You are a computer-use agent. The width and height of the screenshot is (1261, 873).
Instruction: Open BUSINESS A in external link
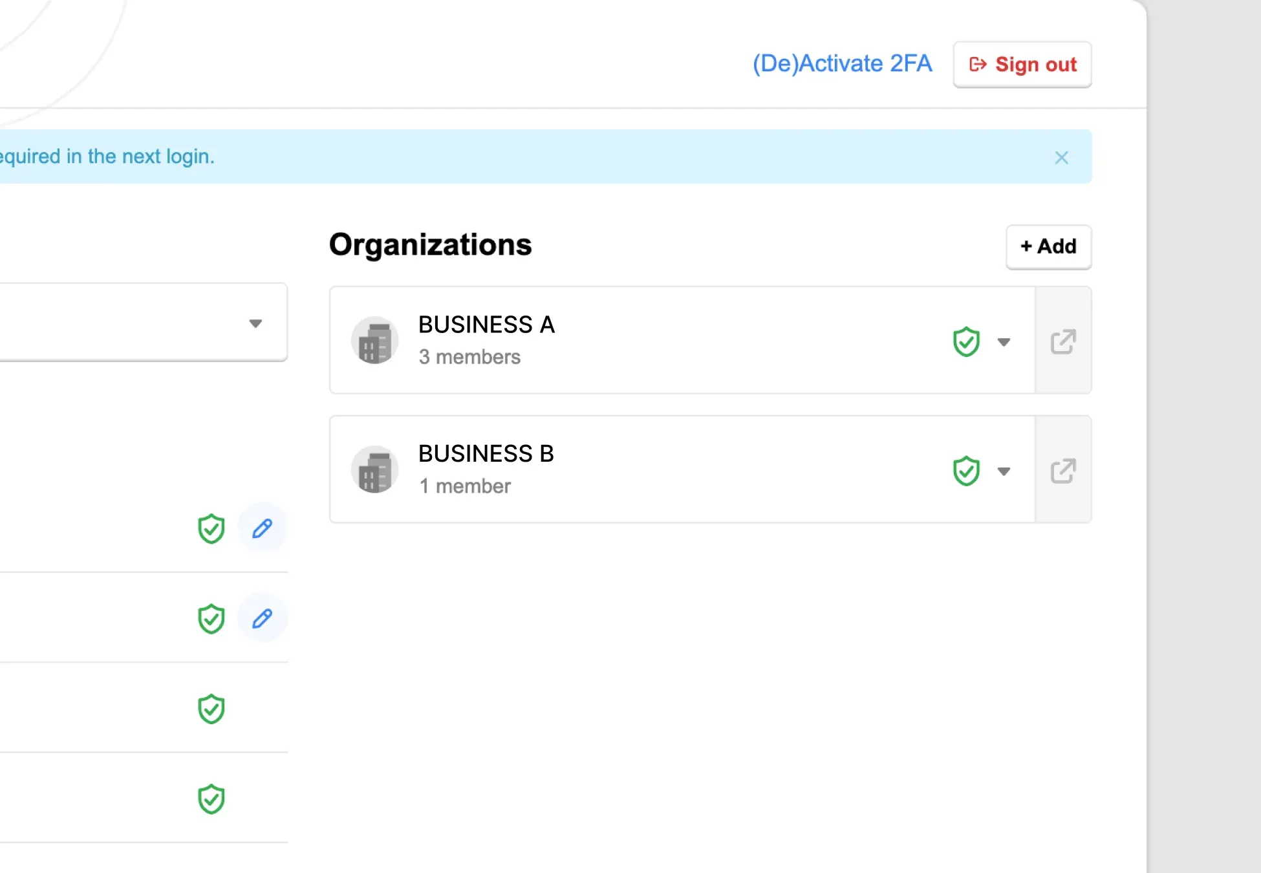(1063, 341)
